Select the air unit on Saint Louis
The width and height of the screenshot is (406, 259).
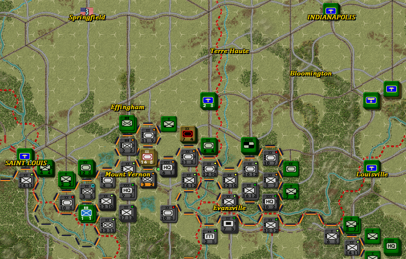pyautogui.click(x=24, y=156)
